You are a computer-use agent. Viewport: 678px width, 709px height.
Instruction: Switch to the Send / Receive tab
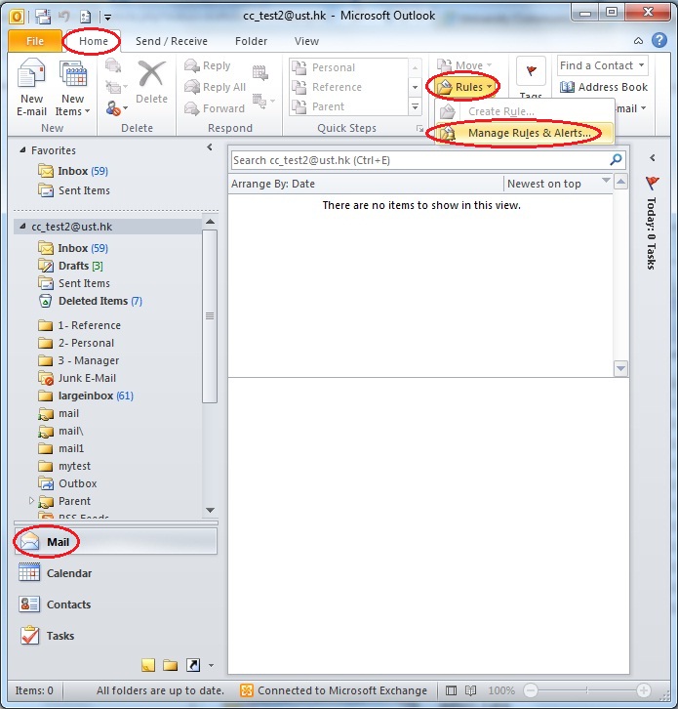click(x=171, y=41)
